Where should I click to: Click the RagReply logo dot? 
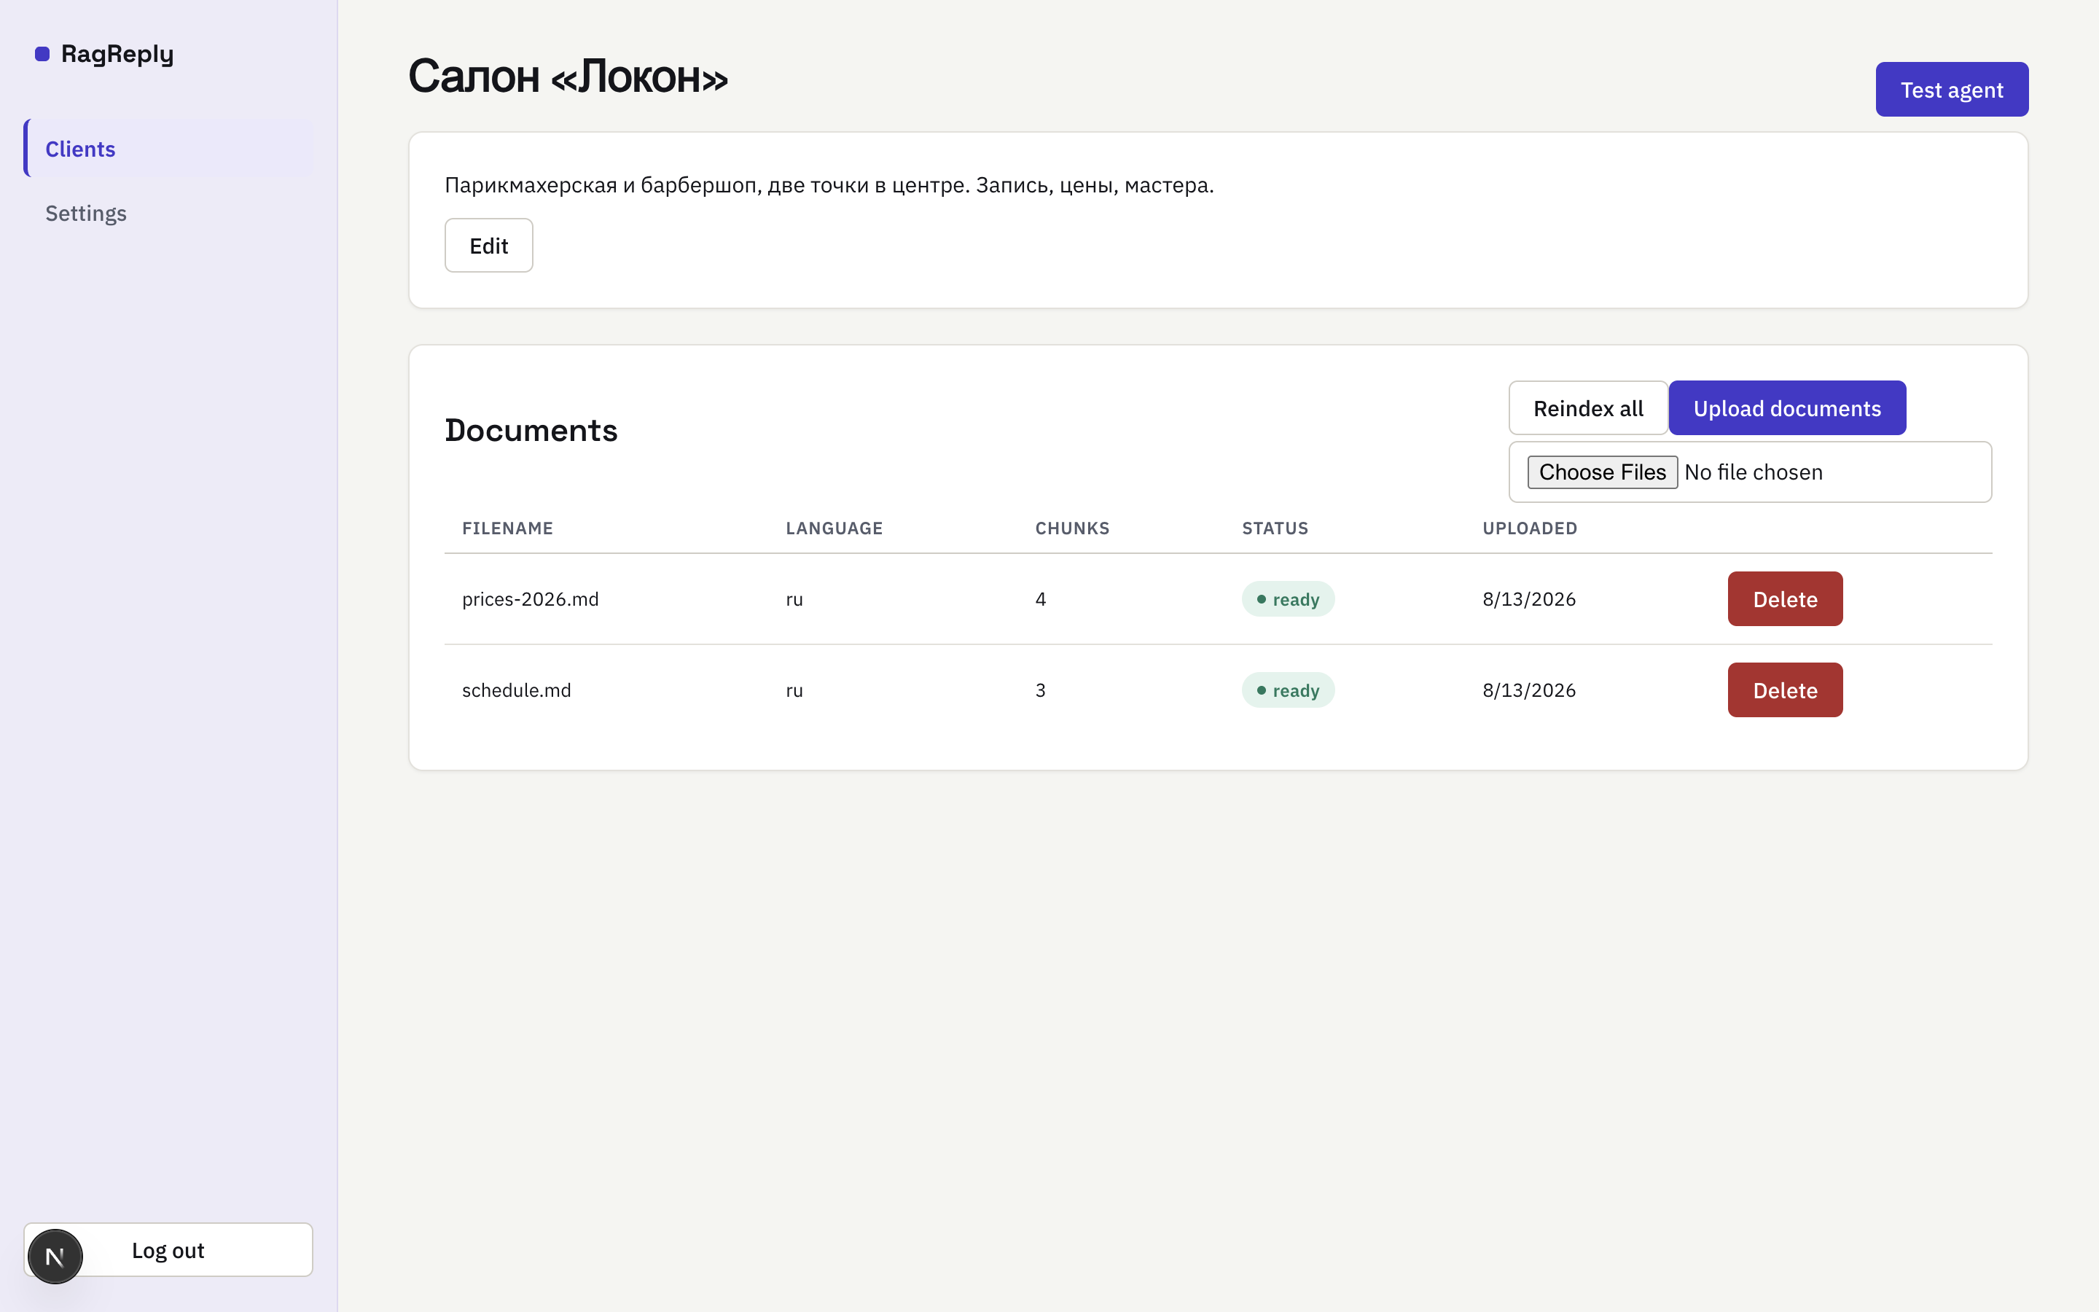[x=42, y=55]
